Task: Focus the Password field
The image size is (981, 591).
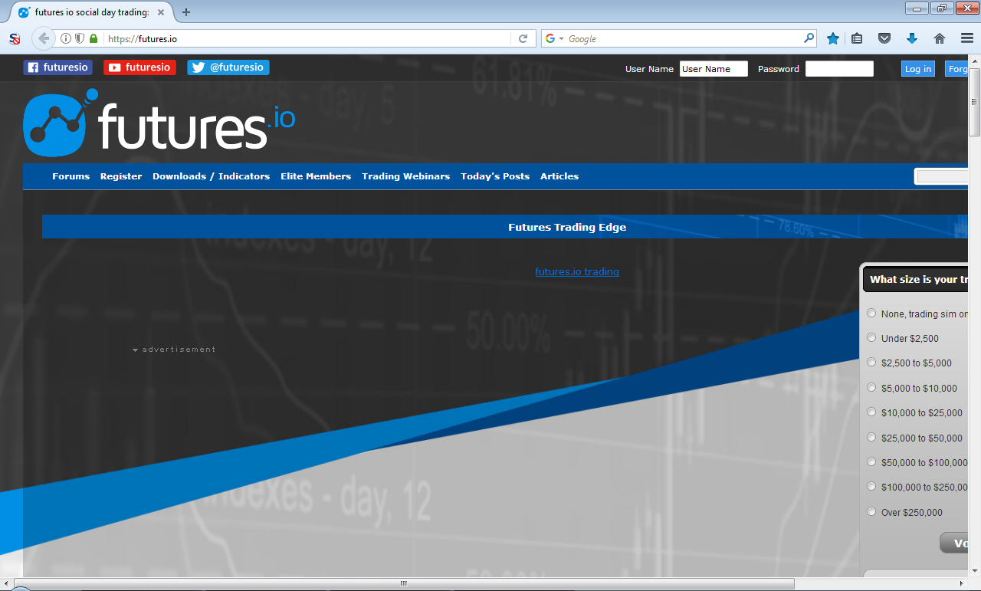Action: (x=839, y=69)
